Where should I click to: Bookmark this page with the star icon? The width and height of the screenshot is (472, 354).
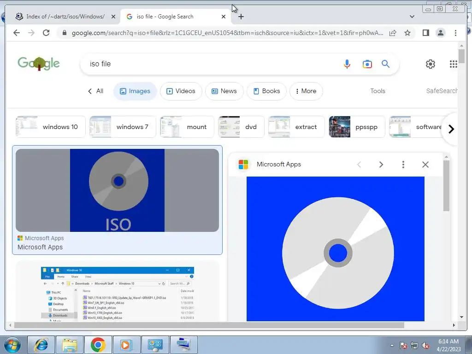pyautogui.click(x=407, y=33)
